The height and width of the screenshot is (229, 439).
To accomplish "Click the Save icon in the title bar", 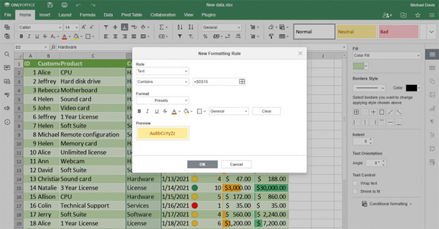I will [x=50, y=5].
